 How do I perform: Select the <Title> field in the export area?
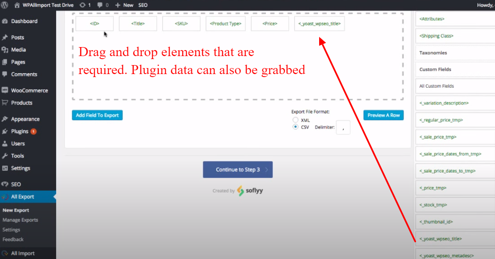pos(138,24)
